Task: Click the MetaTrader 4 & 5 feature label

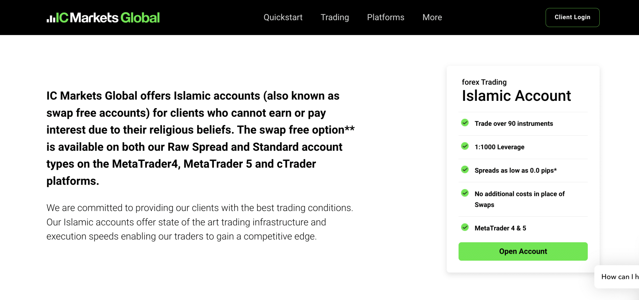Action: click(x=500, y=228)
